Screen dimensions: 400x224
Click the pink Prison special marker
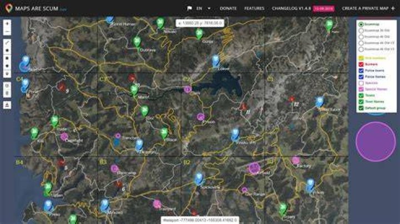(x=201, y=117)
